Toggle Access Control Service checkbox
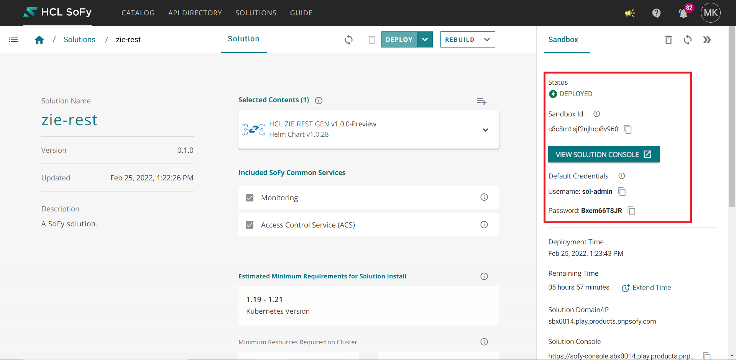Screen dimensions: 736x360 [x=250, y=225]
